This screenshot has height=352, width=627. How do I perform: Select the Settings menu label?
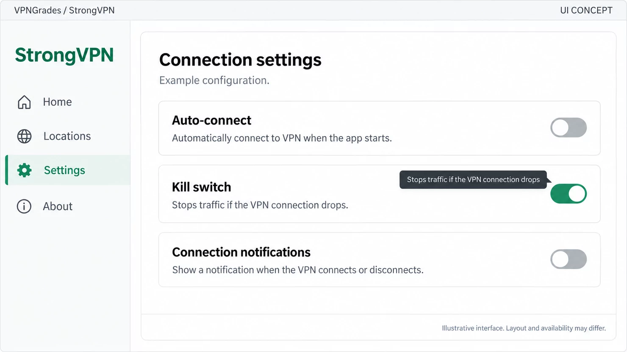(64, 170)
